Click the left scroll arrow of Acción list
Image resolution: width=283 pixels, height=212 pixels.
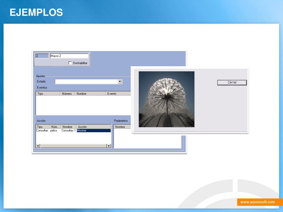click(x=38, y=146)
